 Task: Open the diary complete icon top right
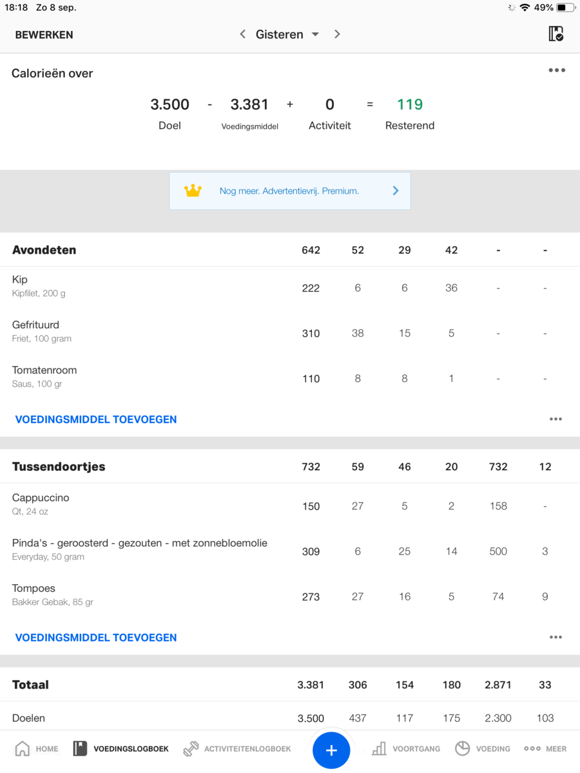(556, 34)
